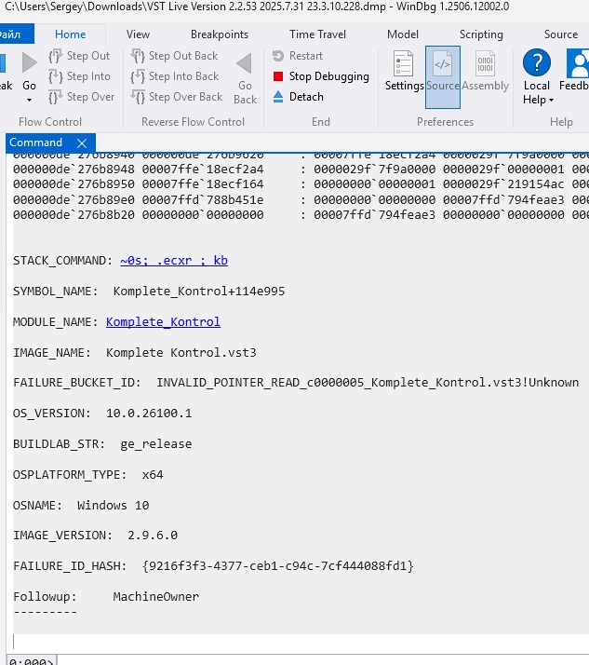The image size is (589, 665).
Task: Click Step Into in Flow Control
Action: 79,76
